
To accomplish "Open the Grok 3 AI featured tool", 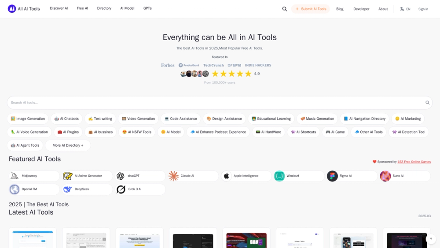I will [140, 189].
